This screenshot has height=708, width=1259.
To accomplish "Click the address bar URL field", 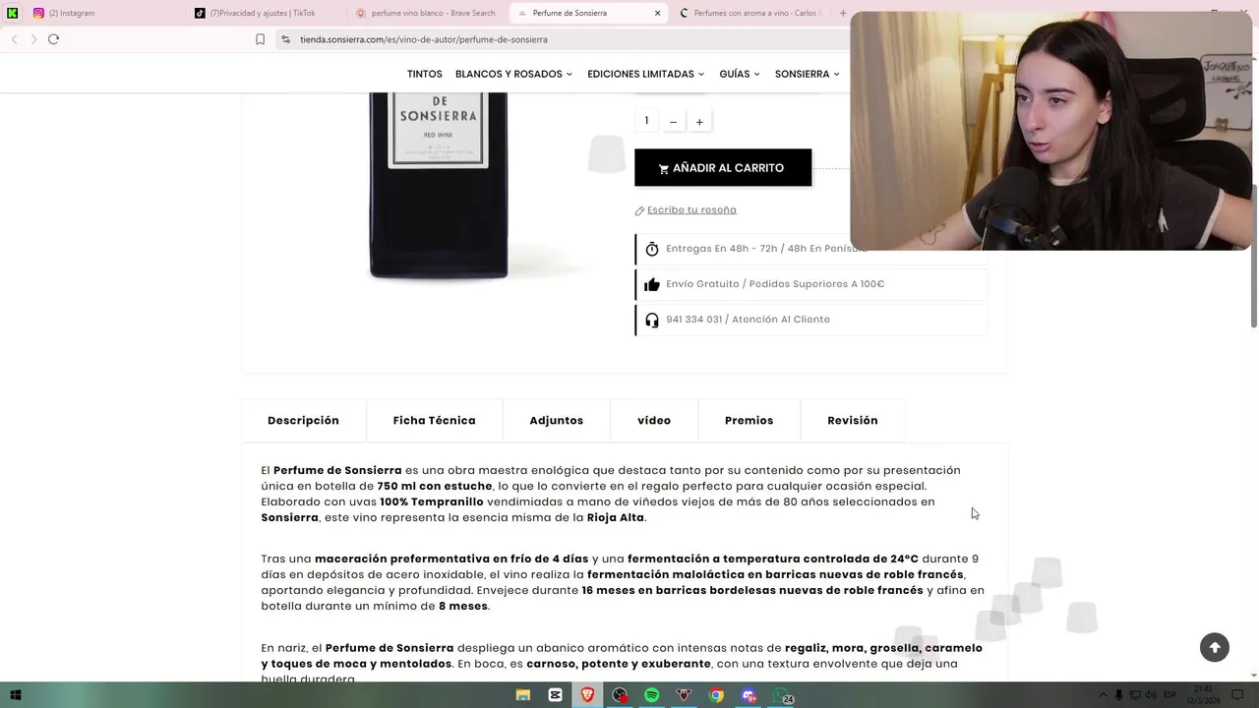I will coord(561,39).
